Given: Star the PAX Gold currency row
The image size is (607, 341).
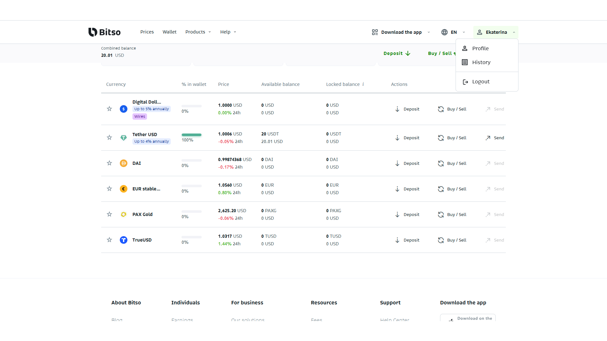Looking at the screenshot, I should click(x=109, y=214).
